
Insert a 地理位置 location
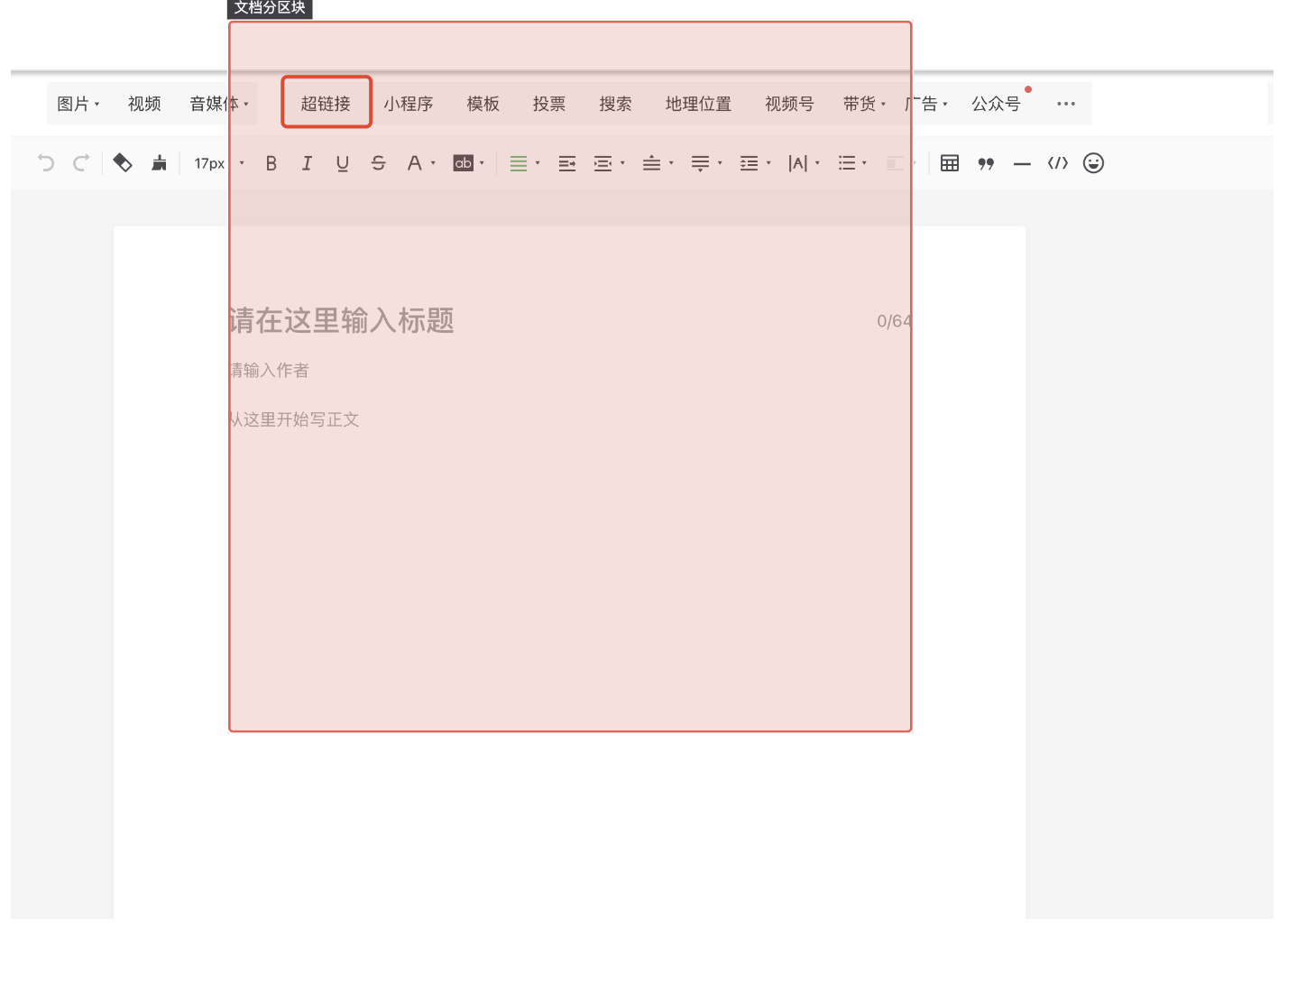tap(698, 104)
